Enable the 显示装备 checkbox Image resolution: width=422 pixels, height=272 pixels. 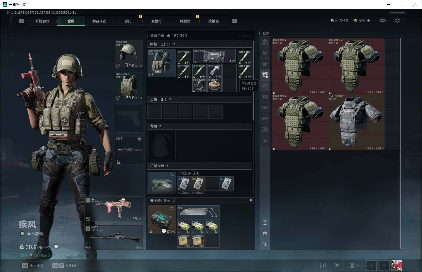pos(22,233)
